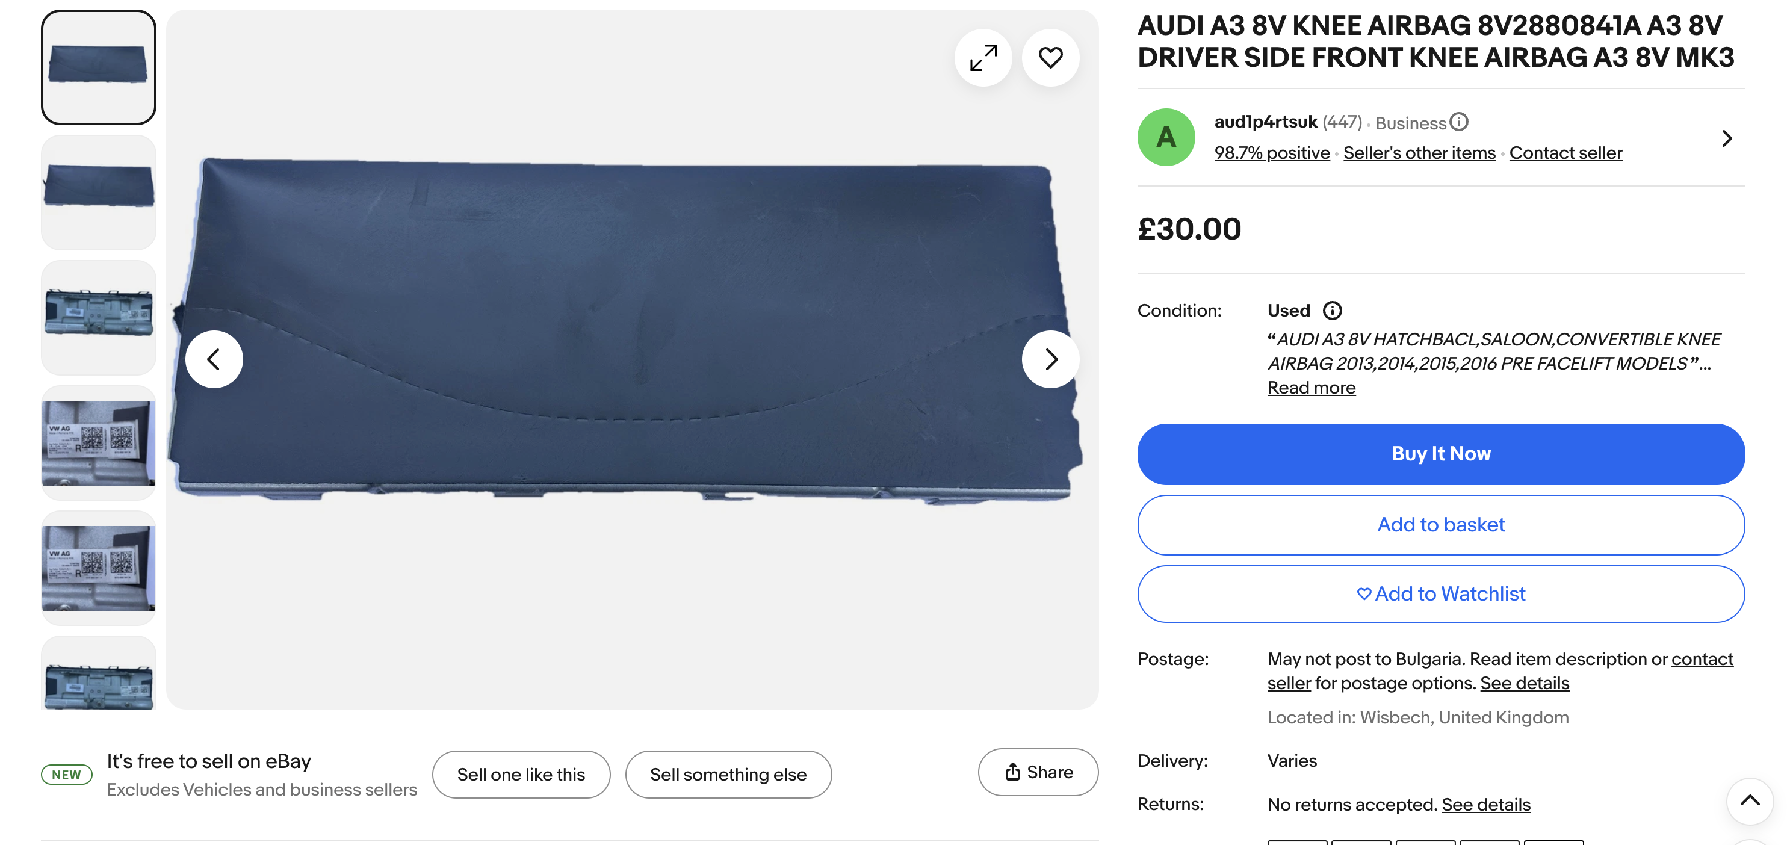Toggle Add to Watchlist

click(x=1440, y=594)
